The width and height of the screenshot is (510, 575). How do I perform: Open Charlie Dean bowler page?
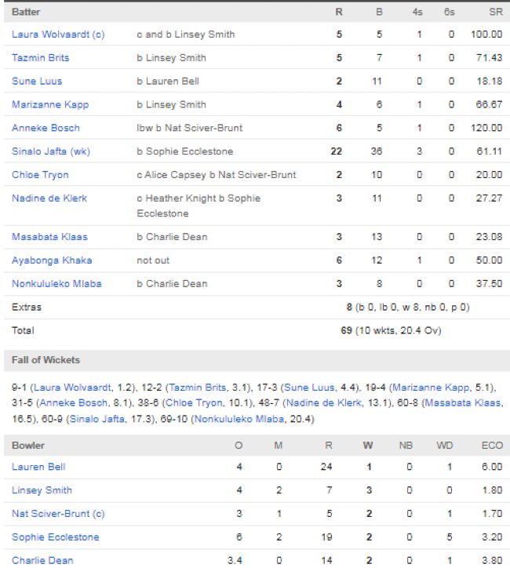tap(41, 561)
